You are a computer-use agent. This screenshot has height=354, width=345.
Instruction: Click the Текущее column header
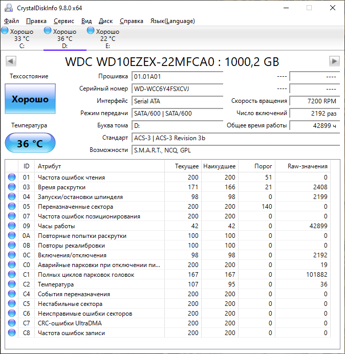click(183, 166)
